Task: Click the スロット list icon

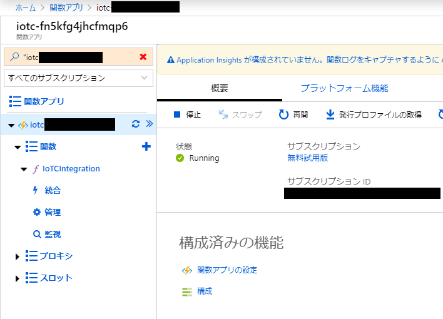Action: coord(31,278)
